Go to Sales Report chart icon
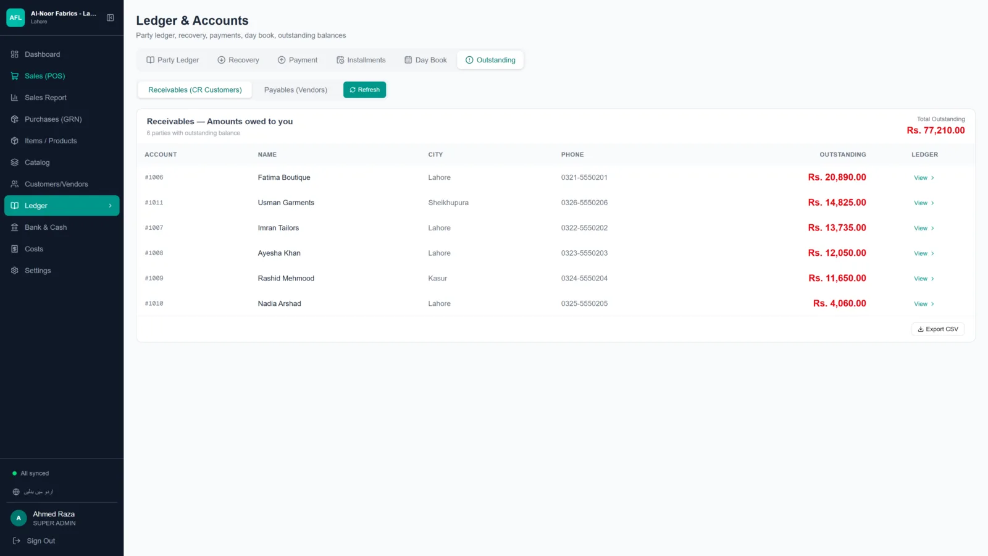This screenshot has height=556, width=988. pyautogui.click(x=15, y=98)
